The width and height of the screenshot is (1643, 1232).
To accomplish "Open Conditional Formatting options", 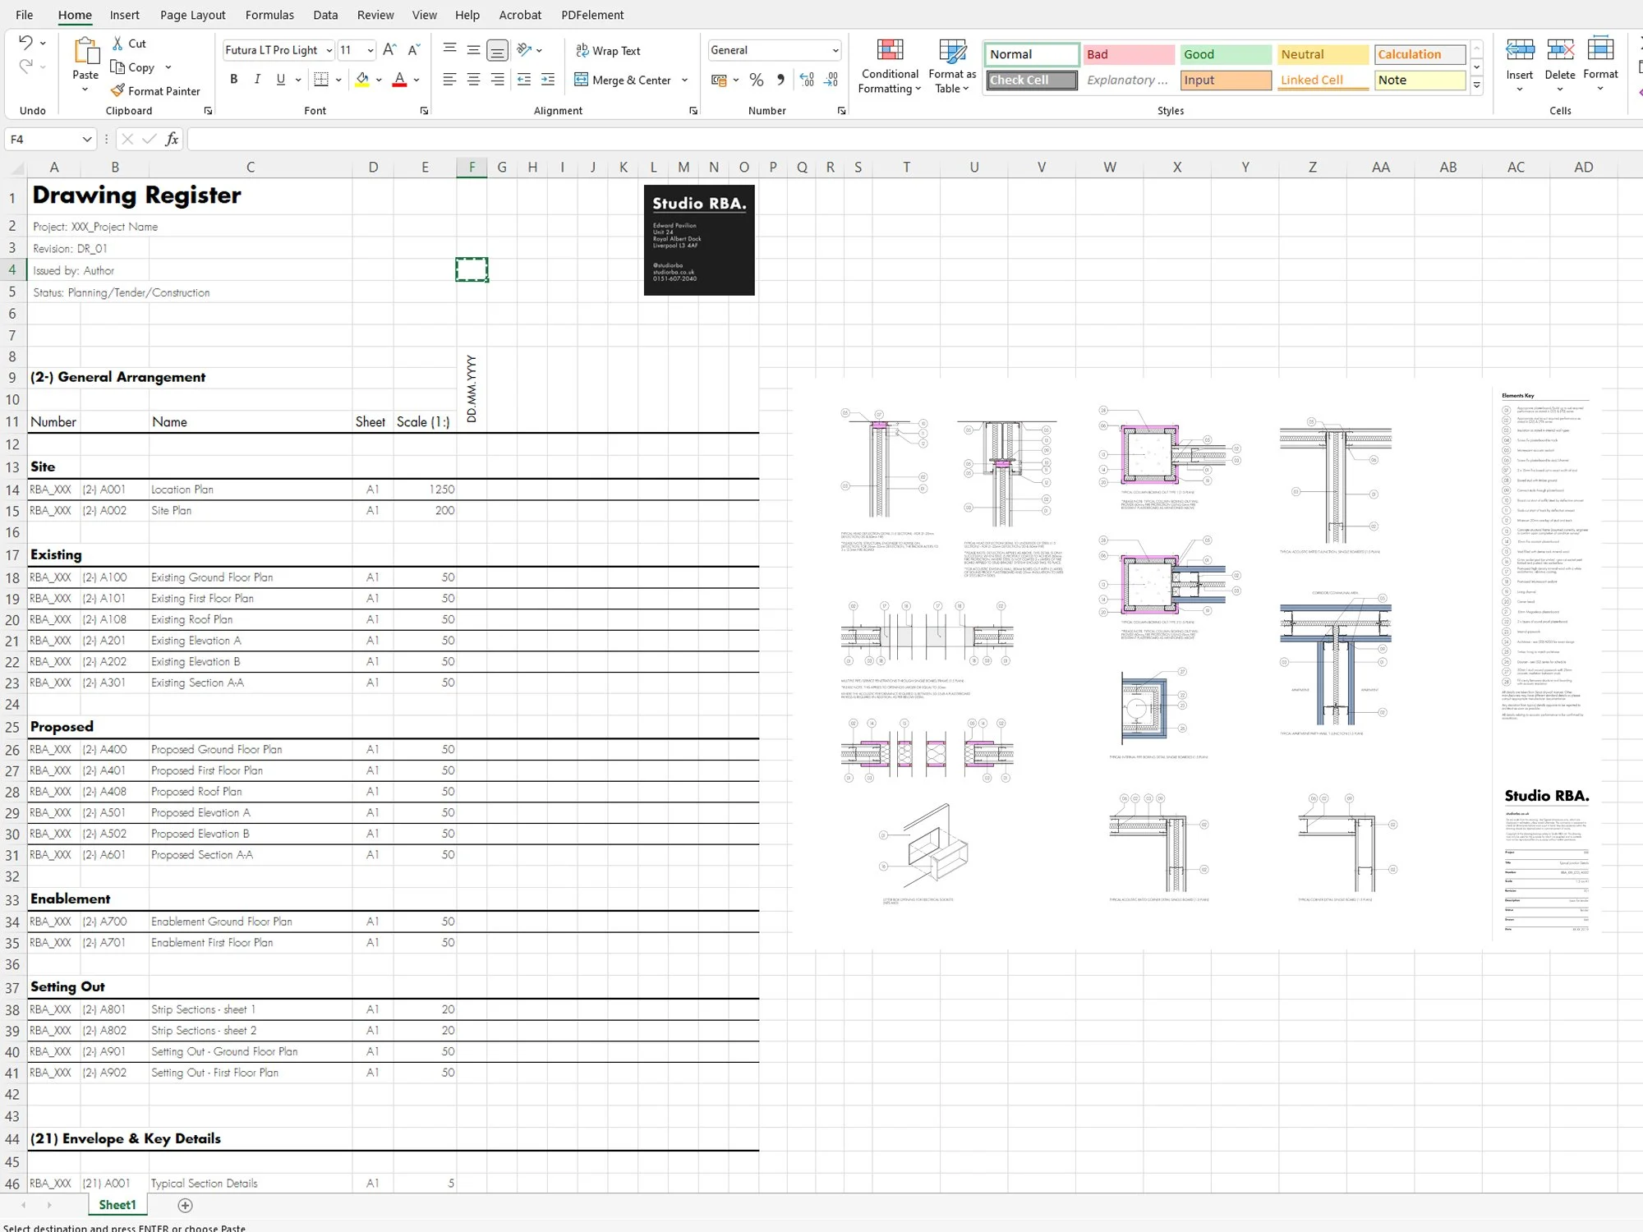I will [889, 66].
